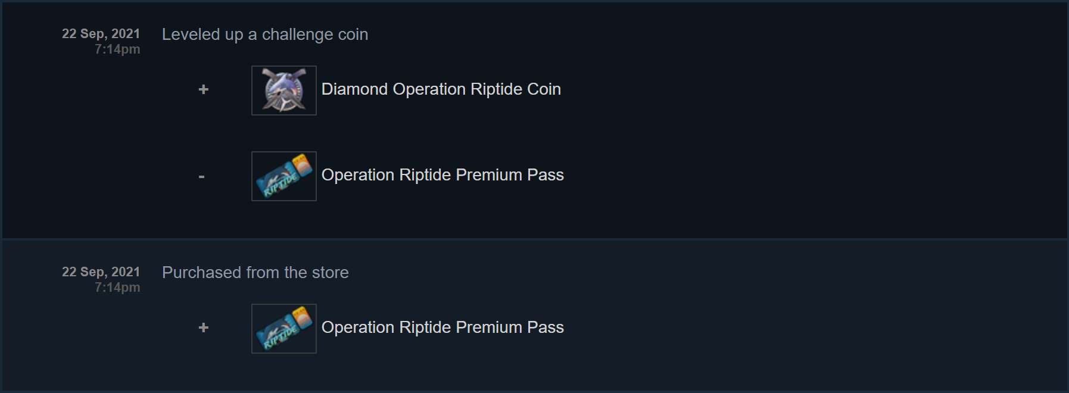This screenshot has height=393, width=1069.
Task: Open the Premium Pass name under store purchase
Action: coord(442,327)
